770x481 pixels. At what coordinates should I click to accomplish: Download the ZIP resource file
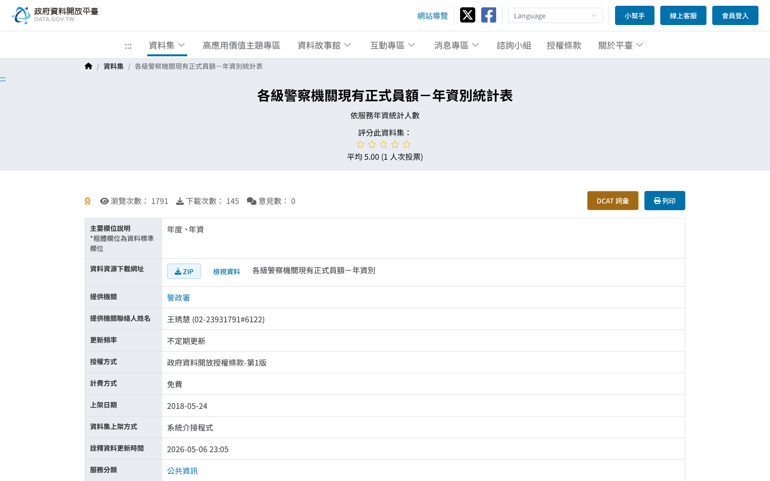click(184, 271)
